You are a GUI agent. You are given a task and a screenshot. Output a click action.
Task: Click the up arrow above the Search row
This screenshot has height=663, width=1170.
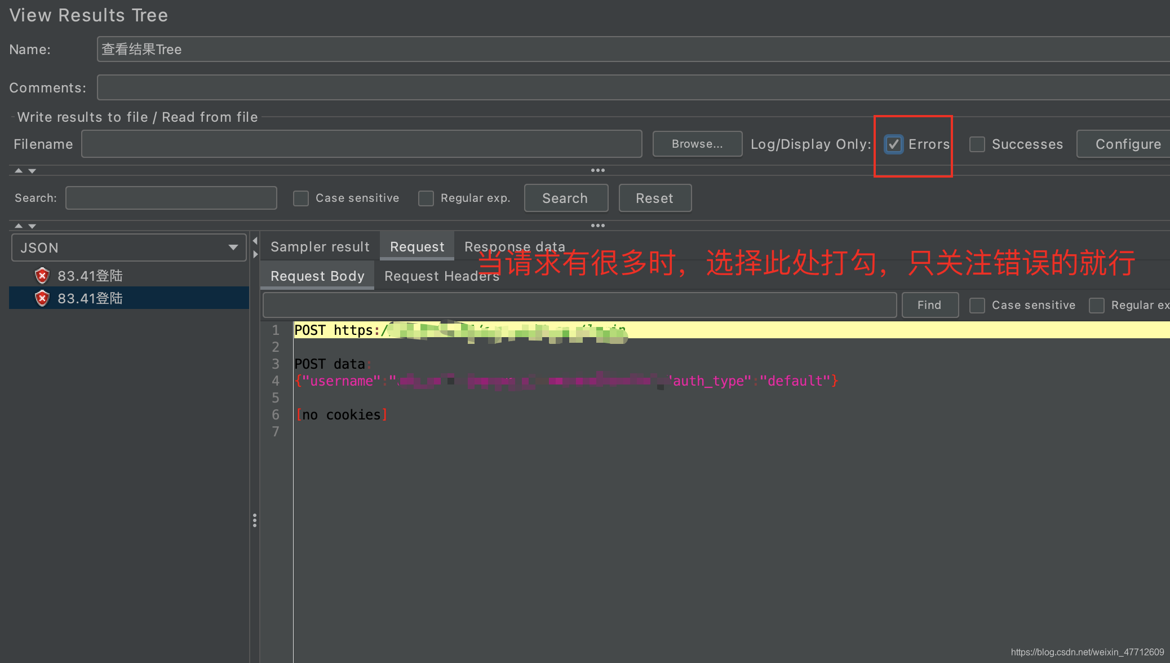[19, 170]
